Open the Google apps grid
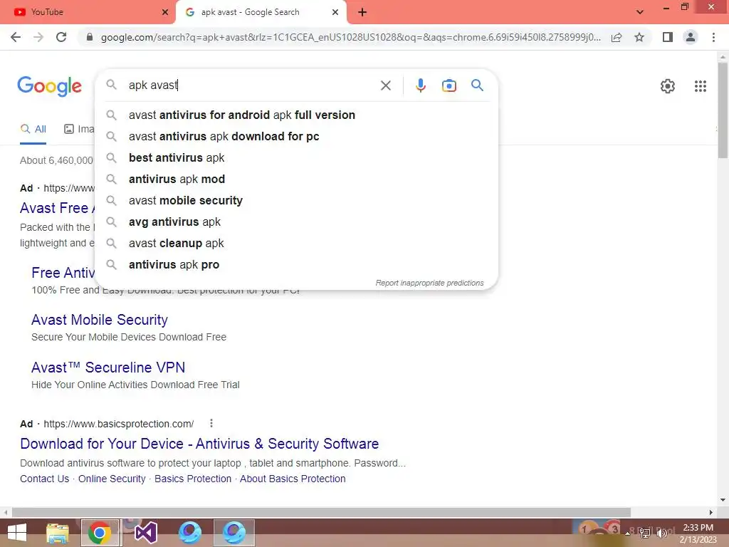729x547 pixels. (x=701, y=86)
